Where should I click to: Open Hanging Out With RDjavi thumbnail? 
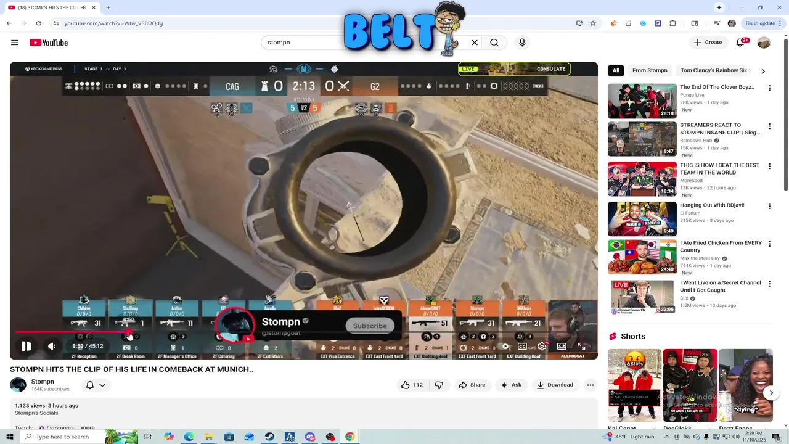[642, 218]
